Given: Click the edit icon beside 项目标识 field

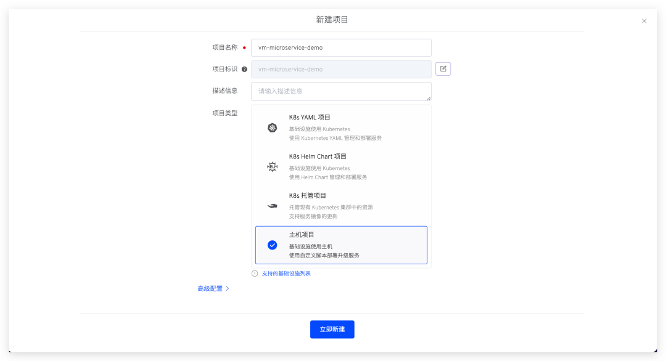Looking at the screenshot, I should [x=443, y=69].
